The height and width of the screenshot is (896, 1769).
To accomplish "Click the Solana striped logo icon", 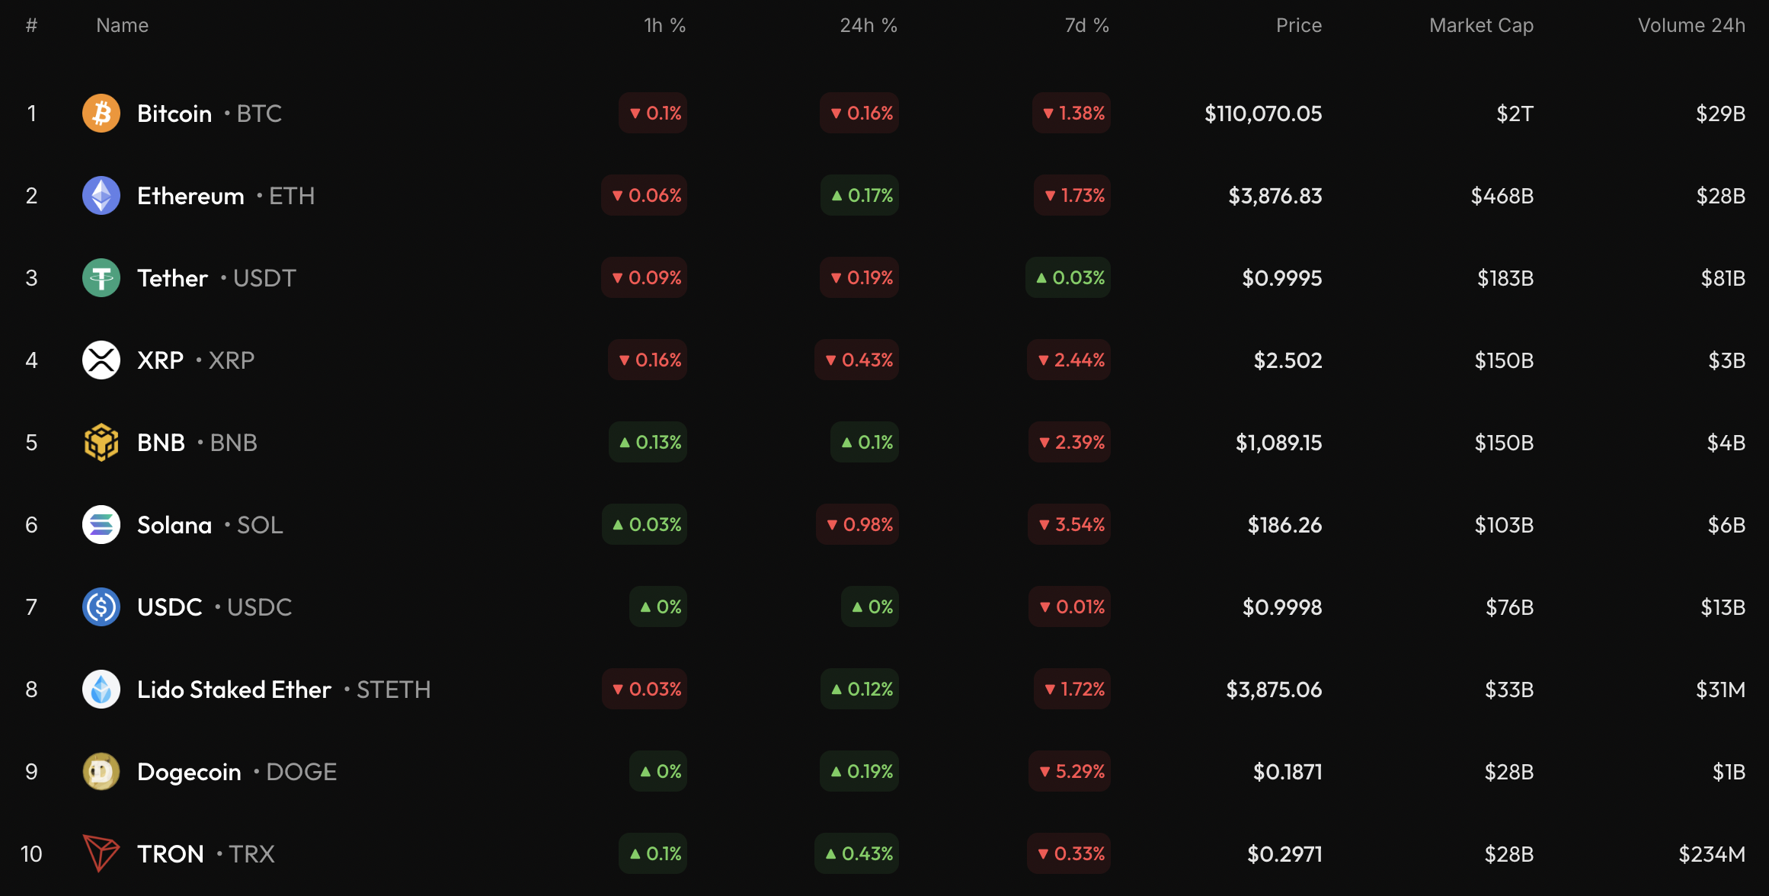I will click(101, 525).
